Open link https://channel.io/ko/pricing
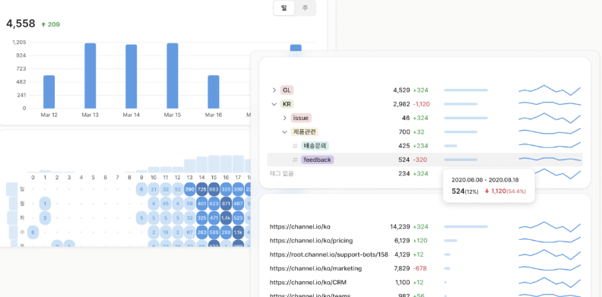The image size is (602, 297). [311, 241]
